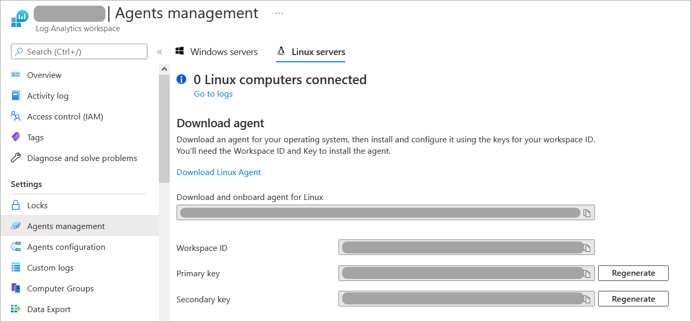Click the sidebar scroll up arrow
The image size is (691, 322).
pyautogui.click(x=164, y=69)
